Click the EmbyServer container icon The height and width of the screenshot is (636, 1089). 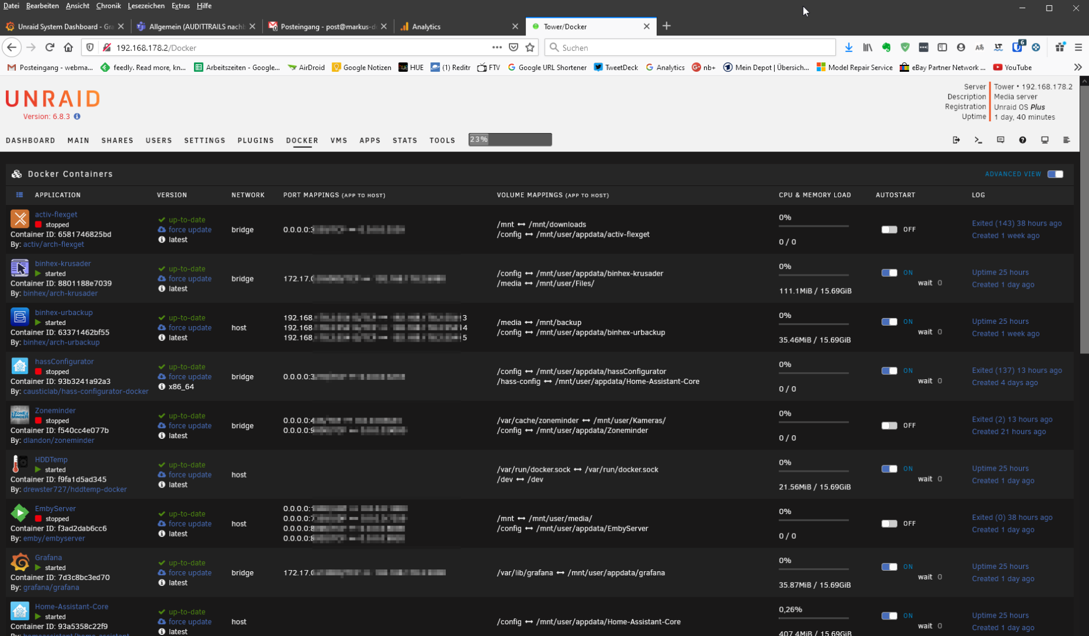pos(19,513)
